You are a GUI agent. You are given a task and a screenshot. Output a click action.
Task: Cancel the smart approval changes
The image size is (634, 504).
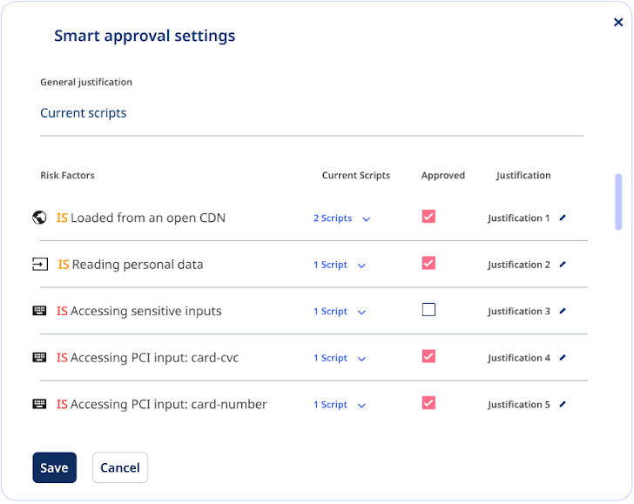pyautogui.click(x=120, y=467)
